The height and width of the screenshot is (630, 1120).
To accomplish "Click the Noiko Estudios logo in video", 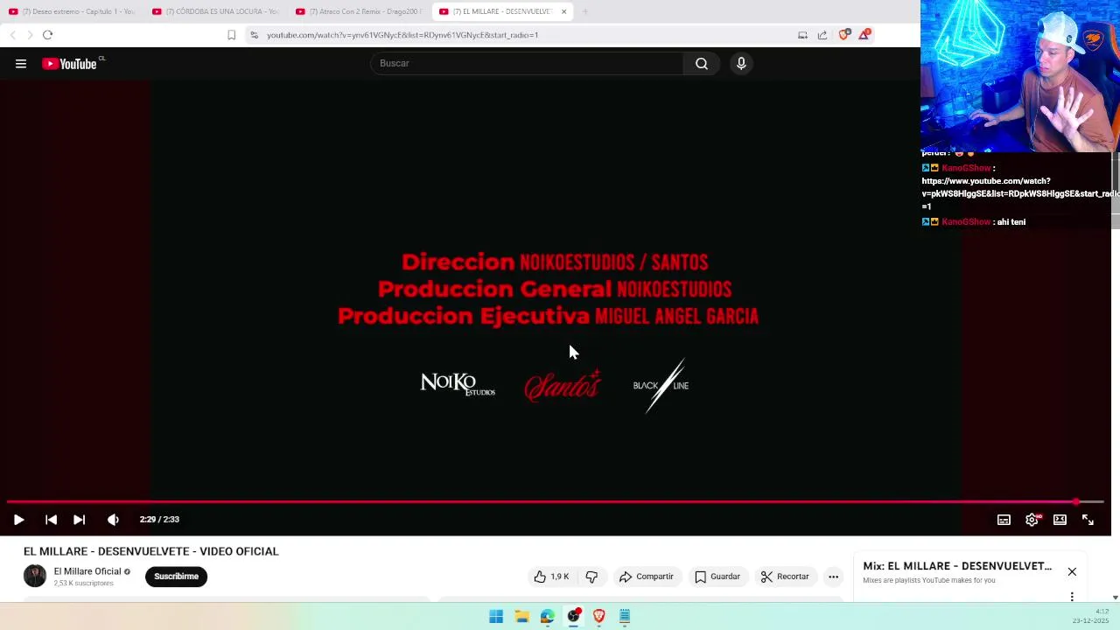I will 458,384.
